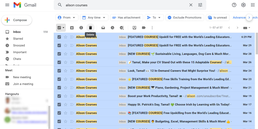
Task: Open the Advanced search link
Action: coord(245,18)
